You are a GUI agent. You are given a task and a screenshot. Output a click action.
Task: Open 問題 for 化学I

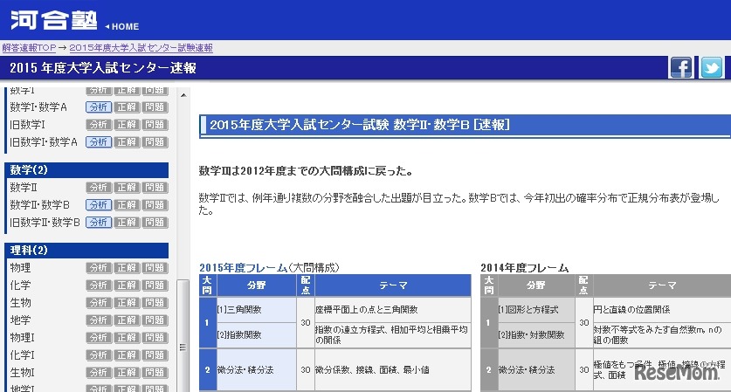(x=155, y=355)
